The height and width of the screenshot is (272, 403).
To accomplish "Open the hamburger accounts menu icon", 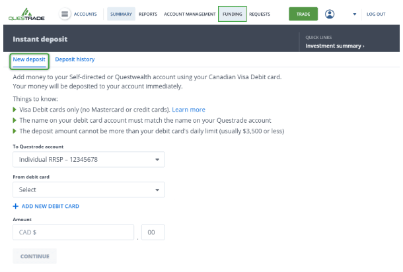I will click(65, 14).
